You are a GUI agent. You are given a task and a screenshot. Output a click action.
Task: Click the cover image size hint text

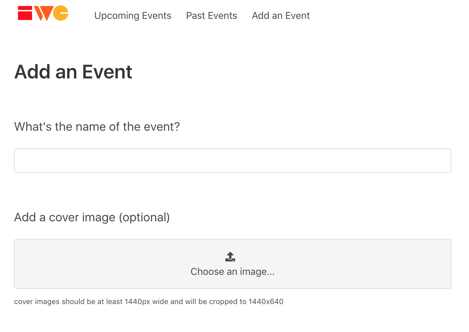pyautogui.click(x=149, y=302)
